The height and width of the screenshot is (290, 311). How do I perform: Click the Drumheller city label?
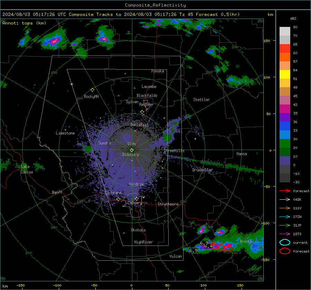pos(202,170)
